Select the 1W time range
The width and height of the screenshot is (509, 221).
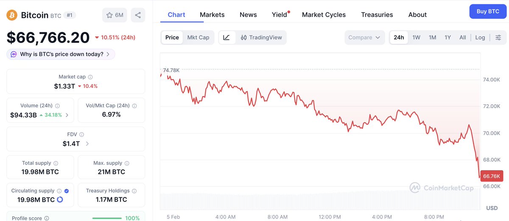(x=416, y=37)
